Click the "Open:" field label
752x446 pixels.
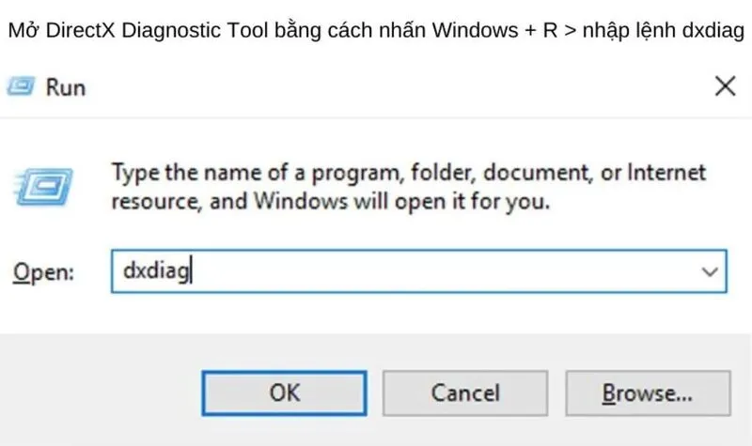coord(42,272)
